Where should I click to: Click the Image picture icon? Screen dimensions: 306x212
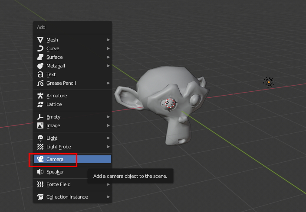click(x=40, y=125)
